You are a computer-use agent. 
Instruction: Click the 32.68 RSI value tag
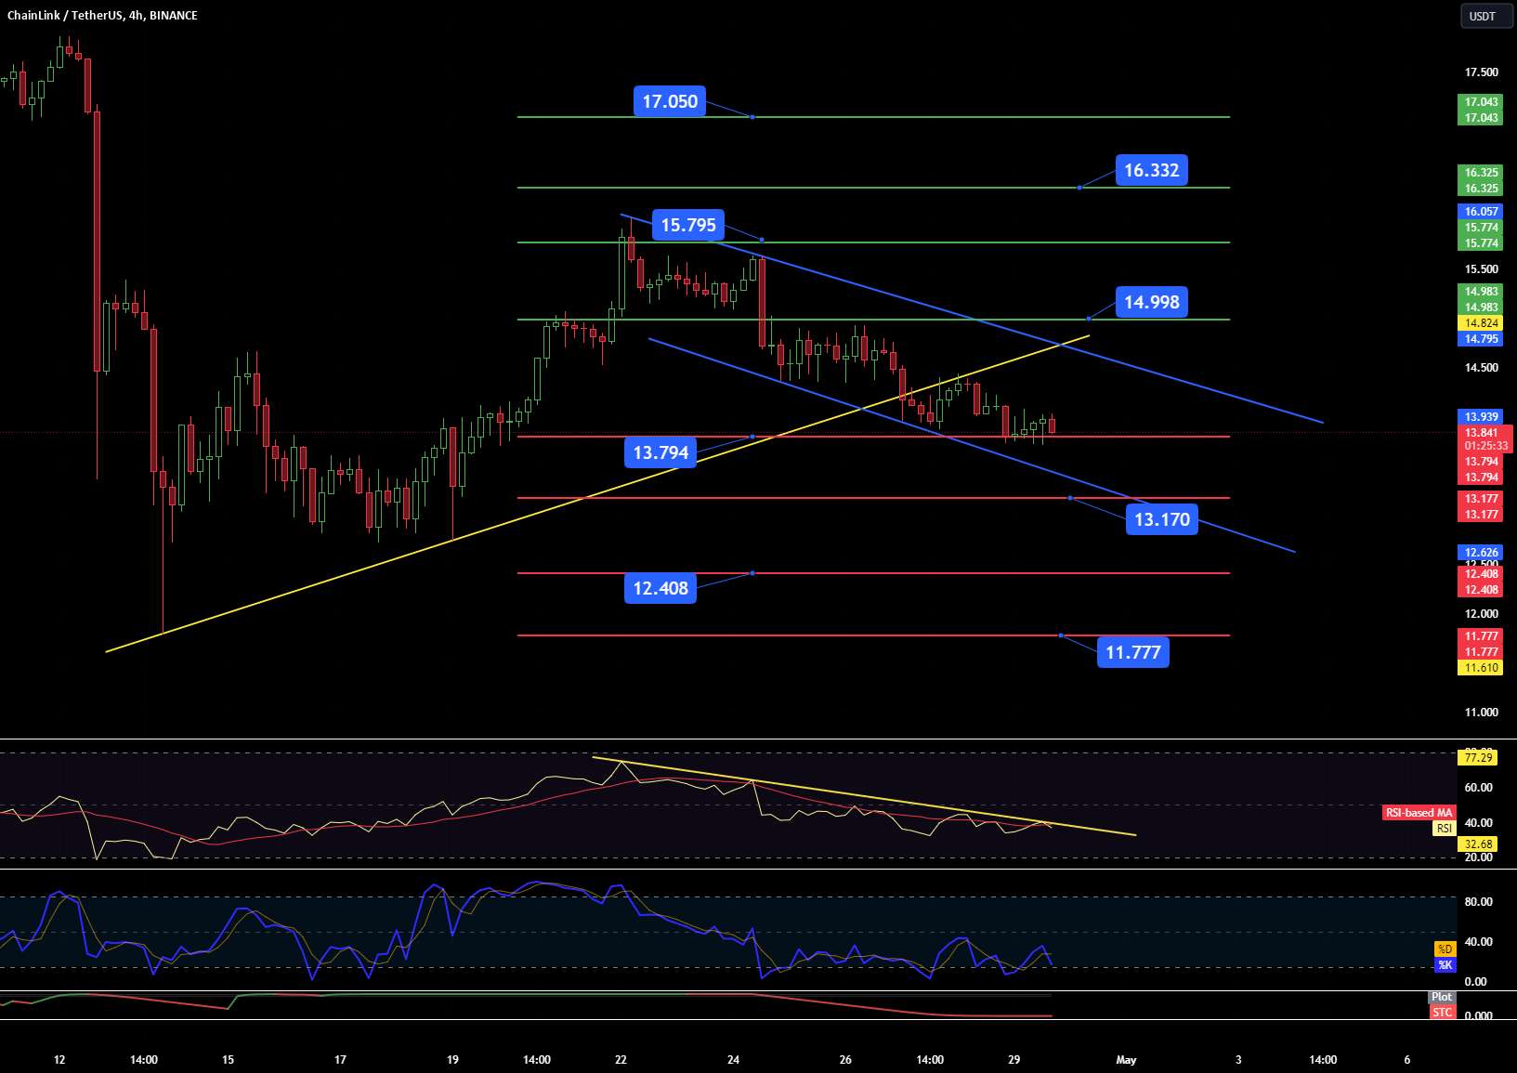coord(1477,844)
